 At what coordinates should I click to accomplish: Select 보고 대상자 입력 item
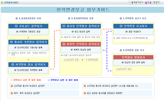tap(81, 32)
